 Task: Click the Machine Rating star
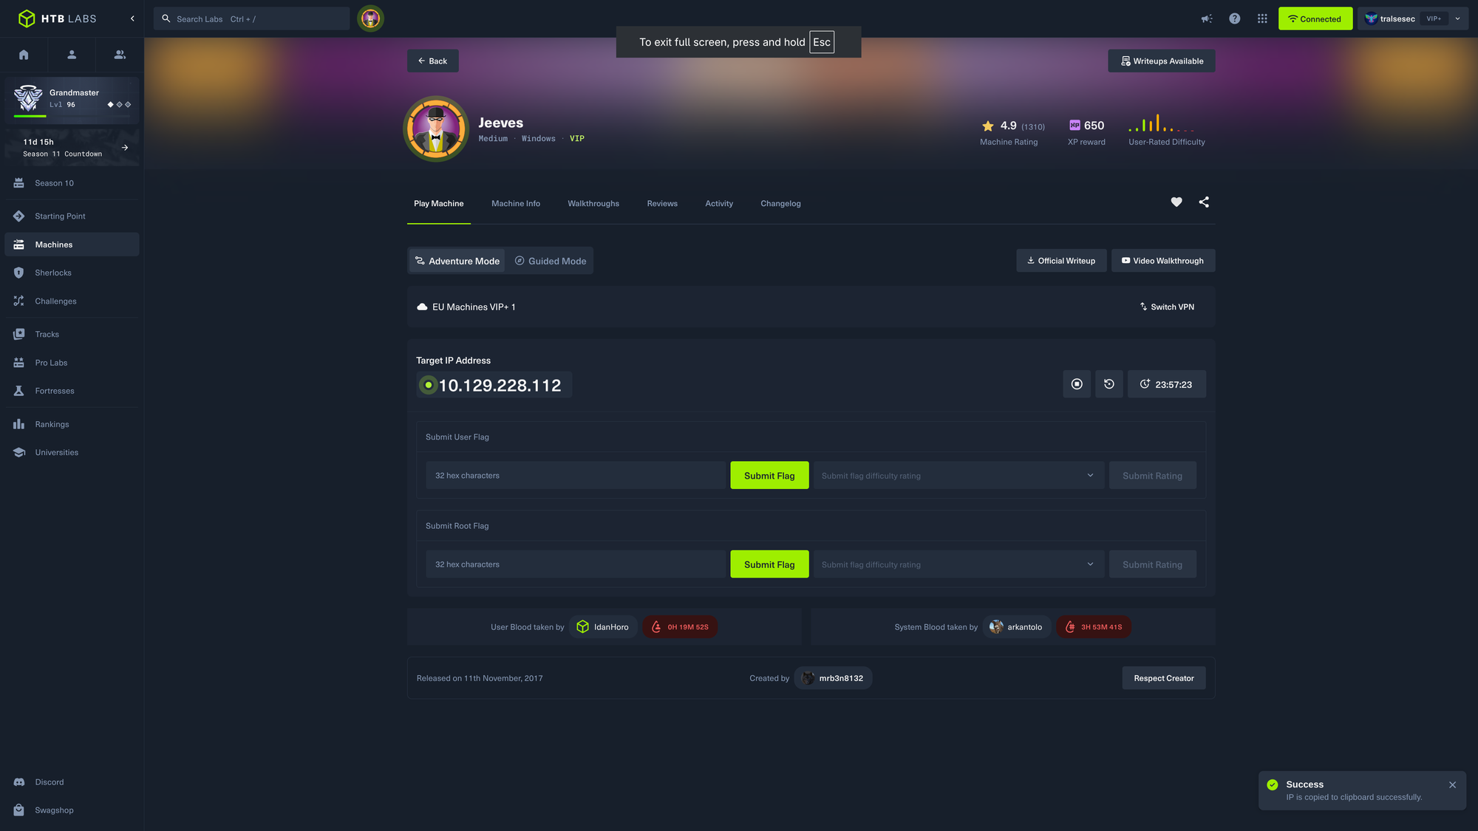(988, 126)
